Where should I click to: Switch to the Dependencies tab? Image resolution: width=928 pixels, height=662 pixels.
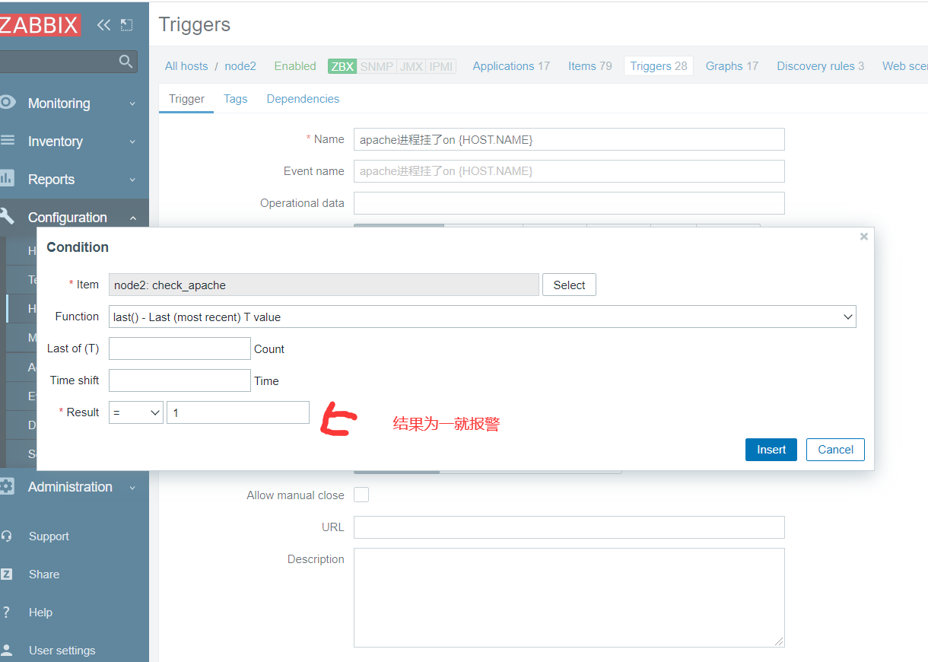(x=303, y=99)
